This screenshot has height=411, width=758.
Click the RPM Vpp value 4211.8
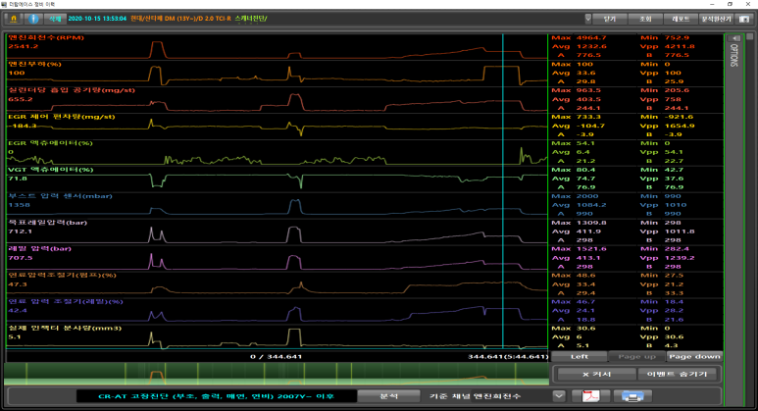[680, 46]
